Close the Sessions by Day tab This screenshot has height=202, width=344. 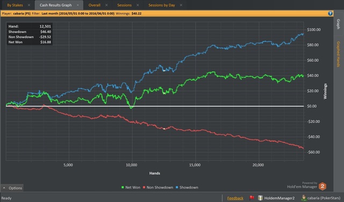pyautogui.click(x=181, y=5)
